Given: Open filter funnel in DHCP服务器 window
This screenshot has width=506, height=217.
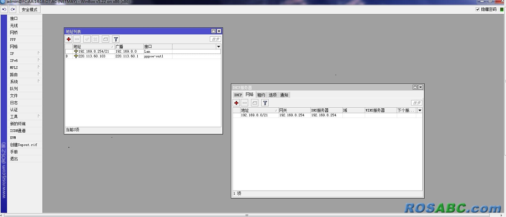Looking at the screenshot, I should tap(265, 103).
